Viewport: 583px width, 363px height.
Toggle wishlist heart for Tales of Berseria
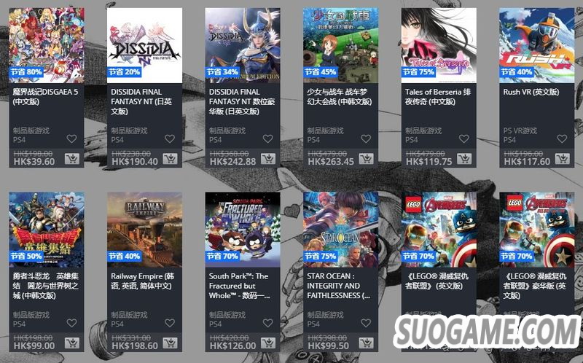[x=464, y=138]
